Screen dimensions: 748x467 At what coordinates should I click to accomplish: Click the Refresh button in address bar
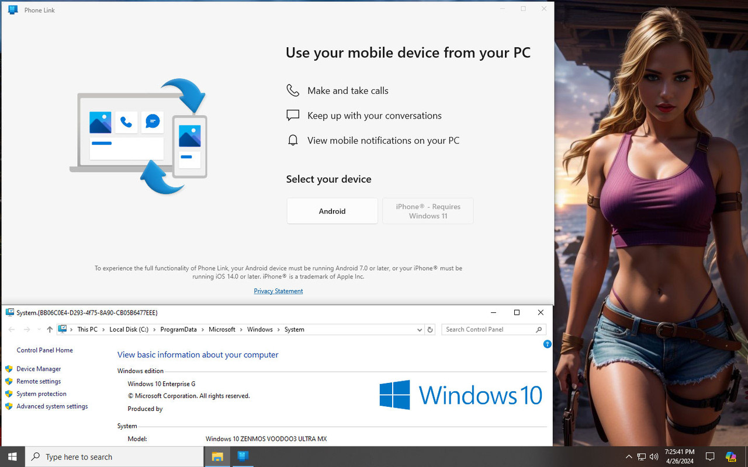pyautogui.click(x=430, y=330)
